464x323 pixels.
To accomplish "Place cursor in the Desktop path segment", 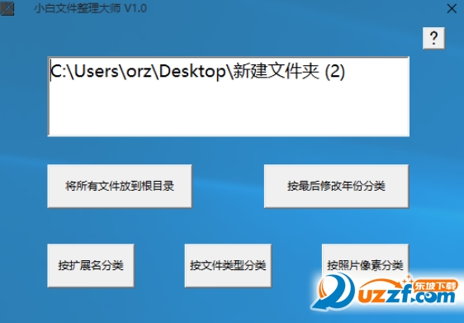I will pos(192,72).
